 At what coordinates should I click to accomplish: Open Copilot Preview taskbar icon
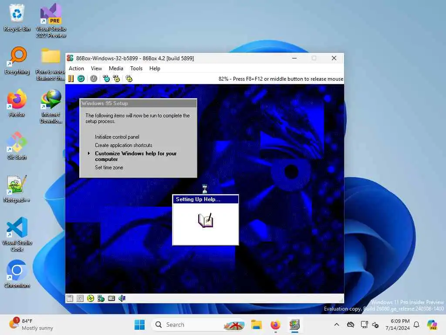coord(432,325)
